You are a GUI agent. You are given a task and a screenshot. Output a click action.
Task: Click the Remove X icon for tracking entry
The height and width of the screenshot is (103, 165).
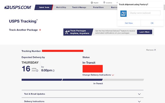pos(155,50)
